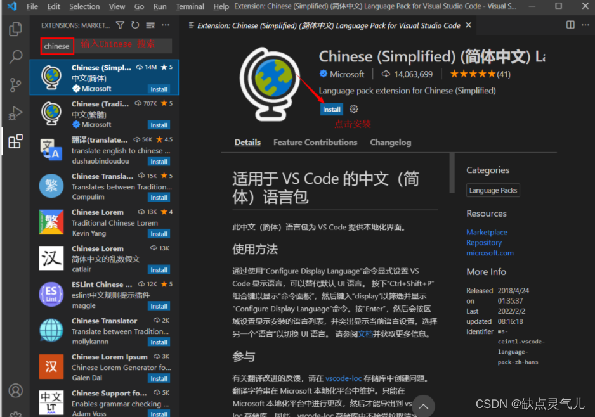The height and width of the screenshot is (417, 595).
Task: Select Chinese Lorem by Kevin Yang icon
Action: click(51, 222)
